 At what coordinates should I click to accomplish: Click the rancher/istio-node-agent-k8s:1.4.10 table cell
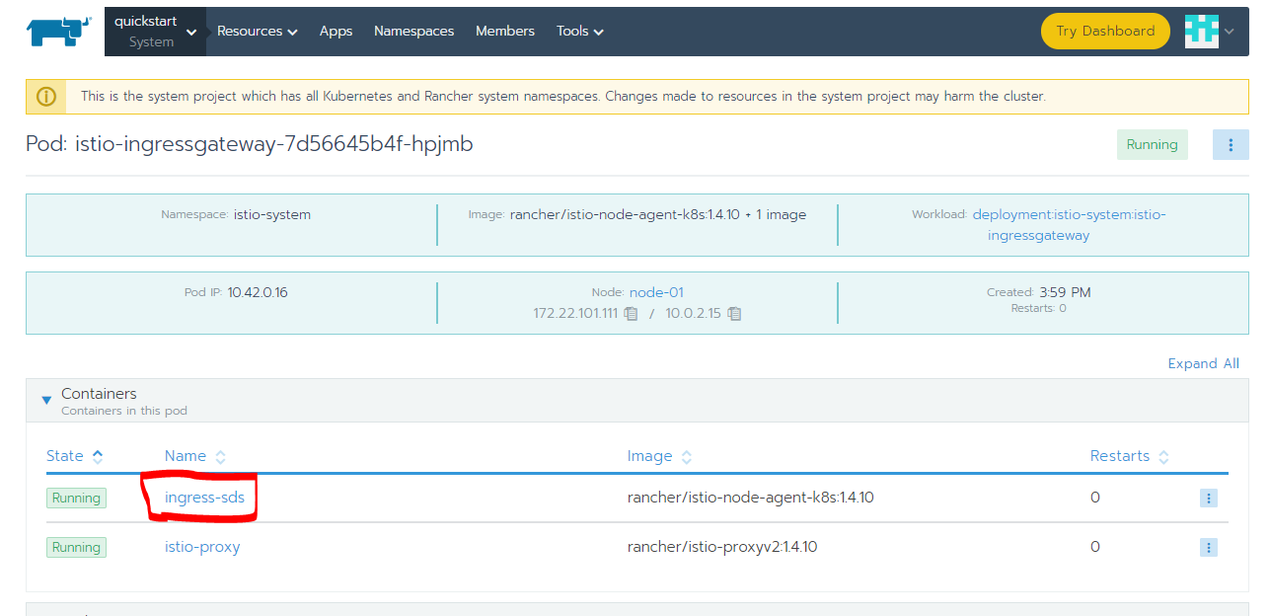coord(751,498)
